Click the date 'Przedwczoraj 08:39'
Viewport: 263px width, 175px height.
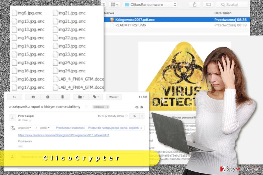231,25
